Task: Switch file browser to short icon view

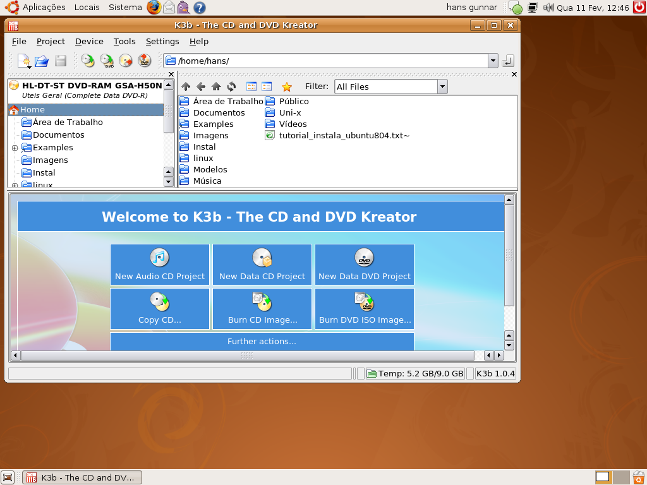Action: [251, 87]
